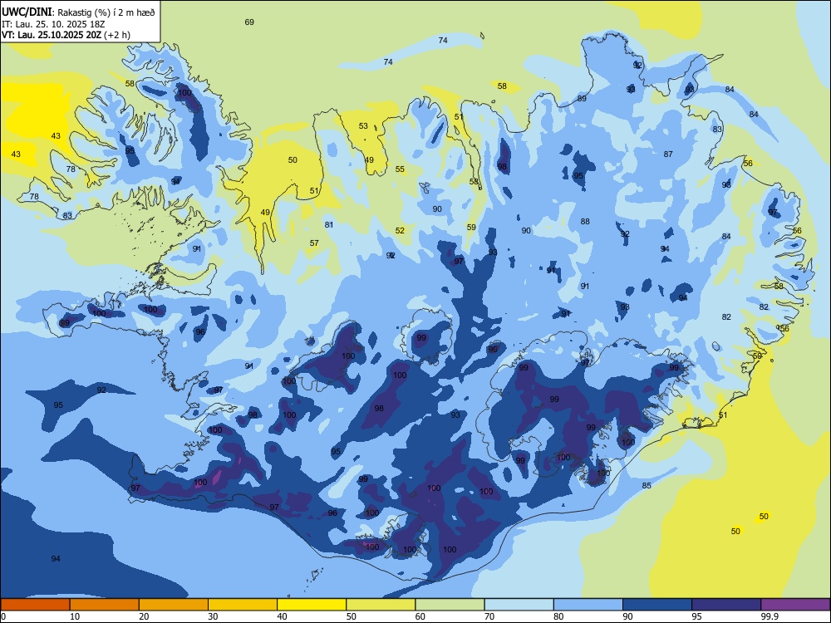Click the map value "53"

[363, 126]
